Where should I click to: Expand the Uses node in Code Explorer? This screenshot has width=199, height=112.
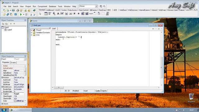(31, 35)
